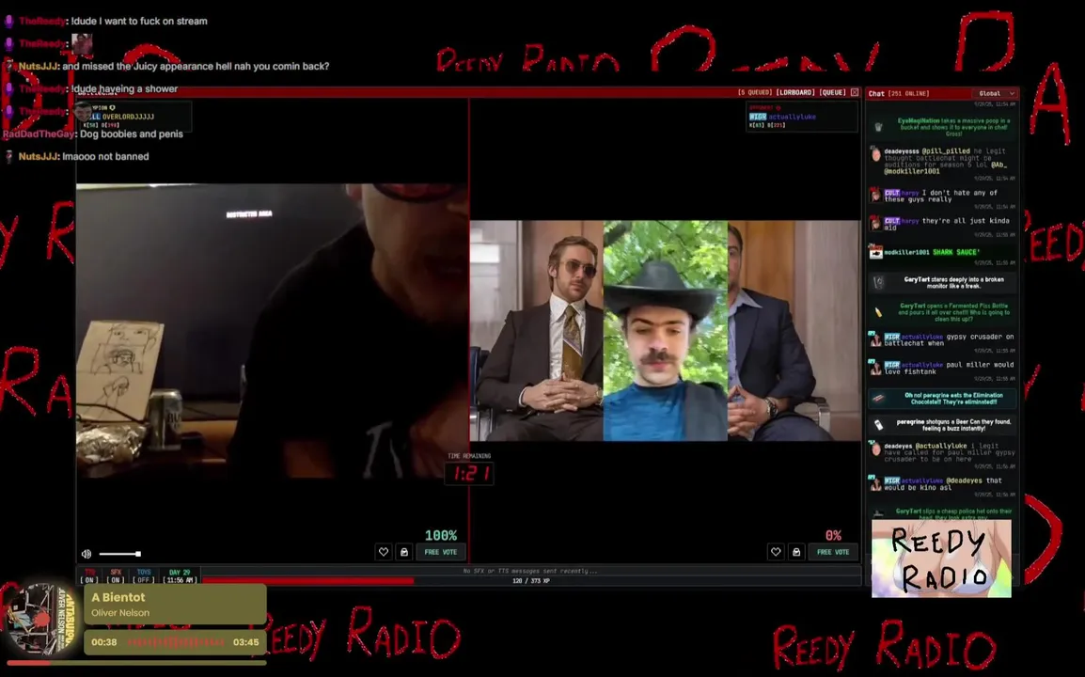Image resolution: width=1085 pixels, height=677 pixels.
Task: Click the heart icon under the 0% contestant
Action: point(776,552)
